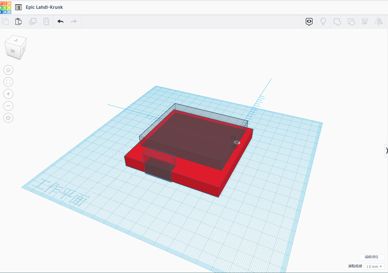Click the Mirror tool icon
Image resolution: width=388 pixels, height=273 pixels.
coord(379,22)
